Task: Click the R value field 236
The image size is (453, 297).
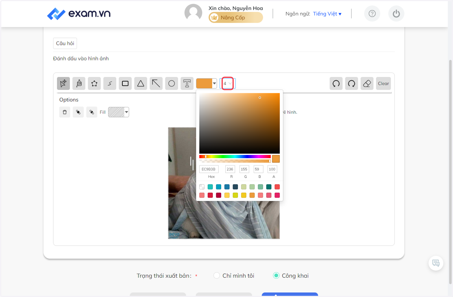Action: 230,169
